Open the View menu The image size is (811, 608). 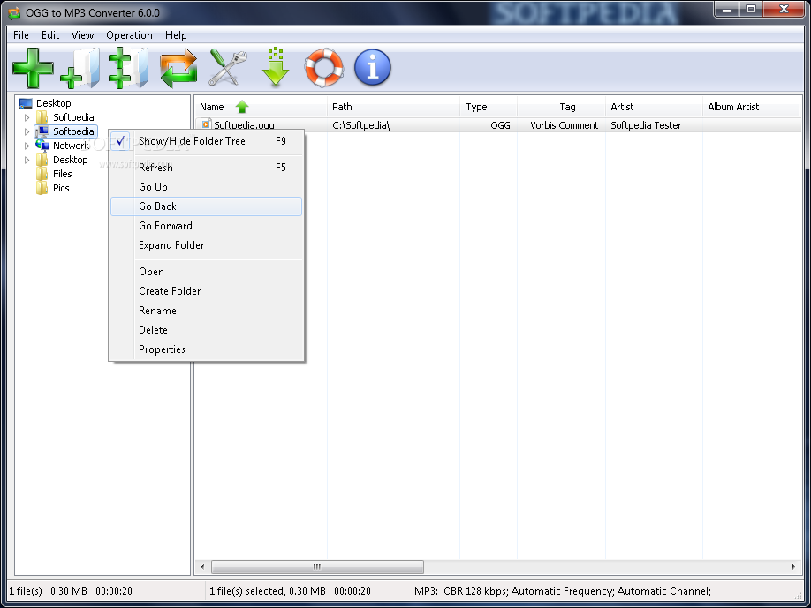(x=82, y=35)
